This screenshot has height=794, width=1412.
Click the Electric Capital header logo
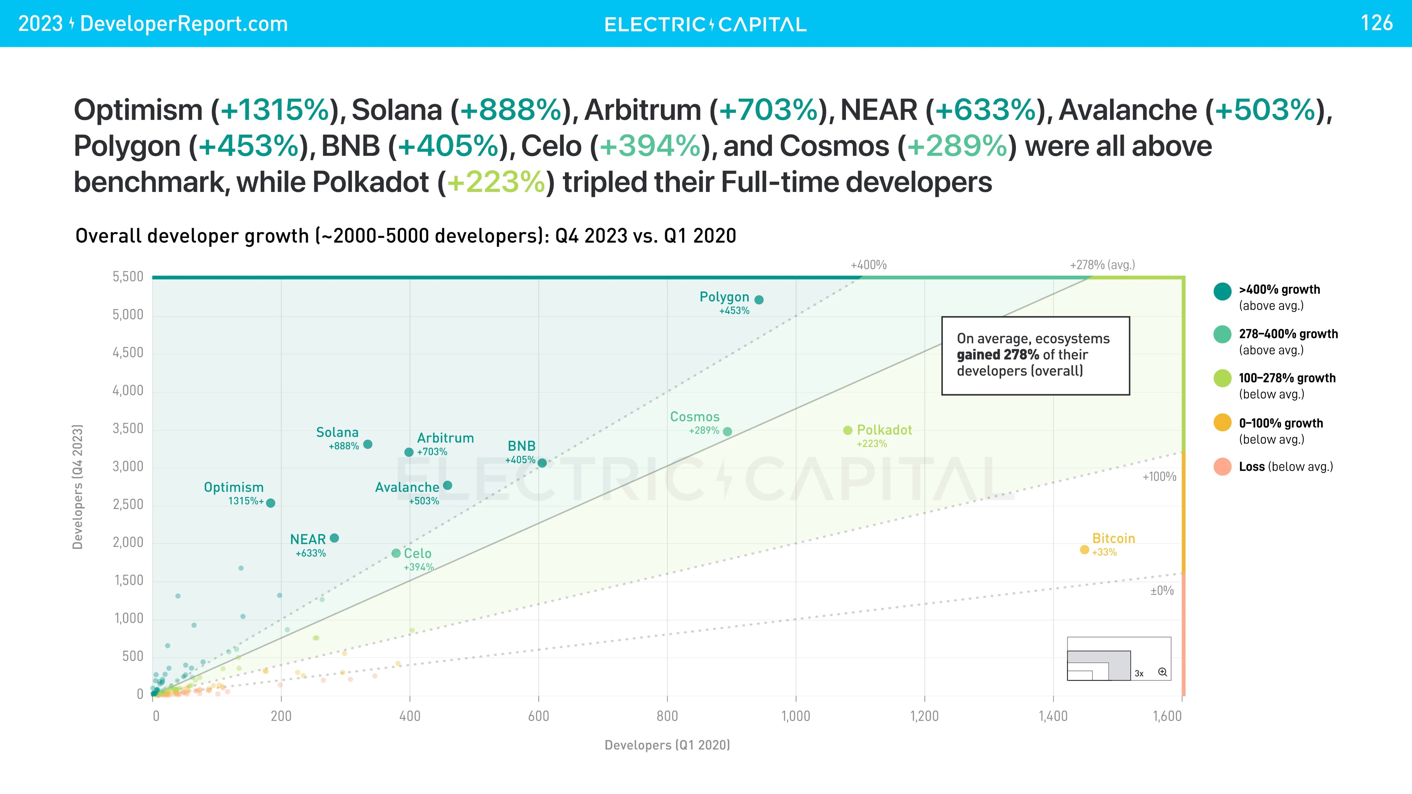pyautogui.click(x=705, y=24)
